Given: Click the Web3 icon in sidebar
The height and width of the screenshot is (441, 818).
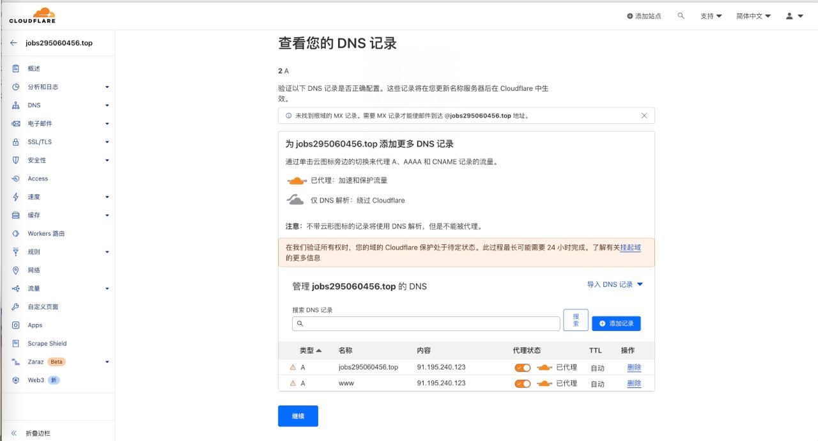Looking at the screenshot, I should [x=16, y=380].
